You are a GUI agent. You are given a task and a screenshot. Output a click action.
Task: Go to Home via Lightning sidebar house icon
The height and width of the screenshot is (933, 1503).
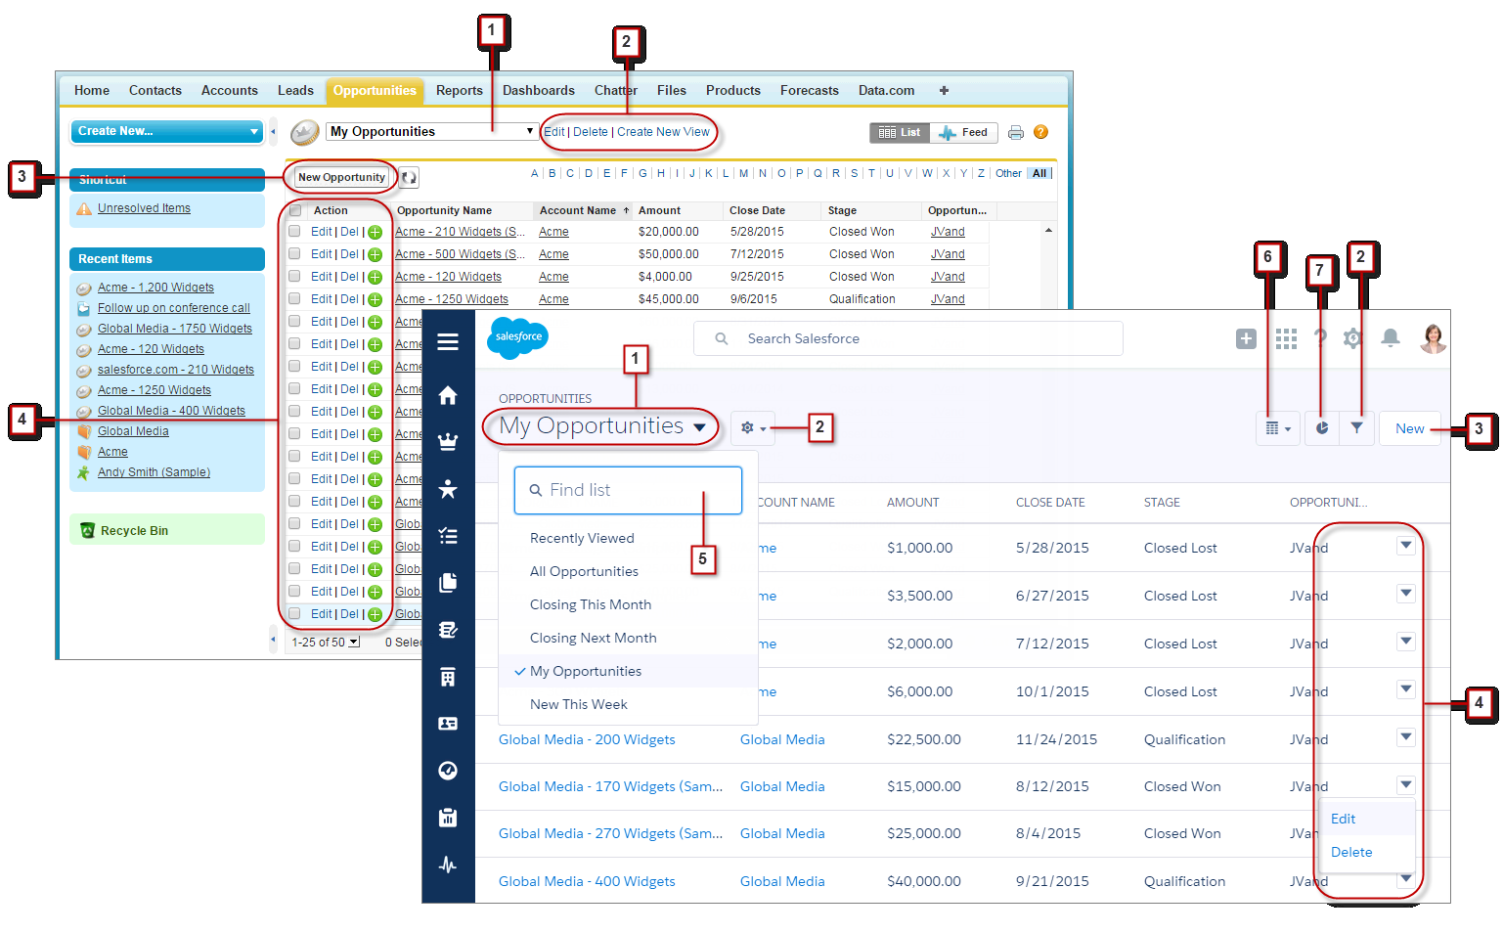click(448, 395)
